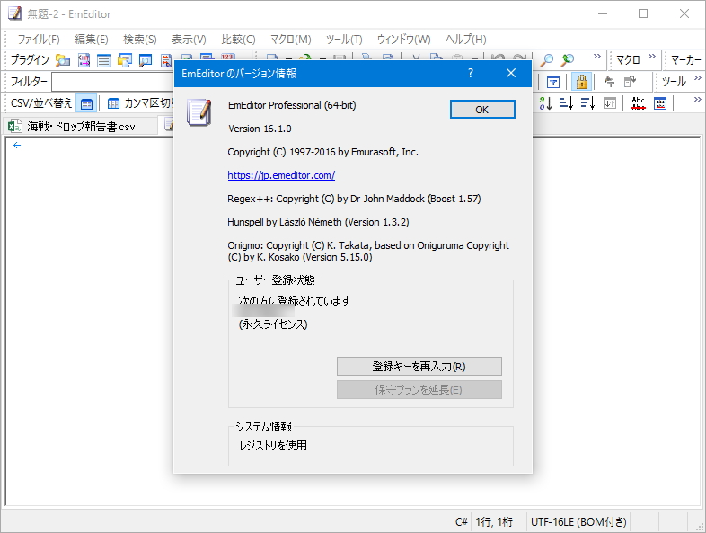Click the ツール toolbar label
The width and height of the screenshot is (706, 533).
click(x=674, y=82)
